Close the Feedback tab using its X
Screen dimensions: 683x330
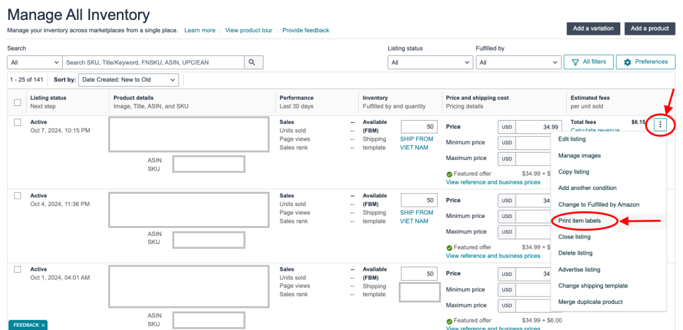pos(43,325)
